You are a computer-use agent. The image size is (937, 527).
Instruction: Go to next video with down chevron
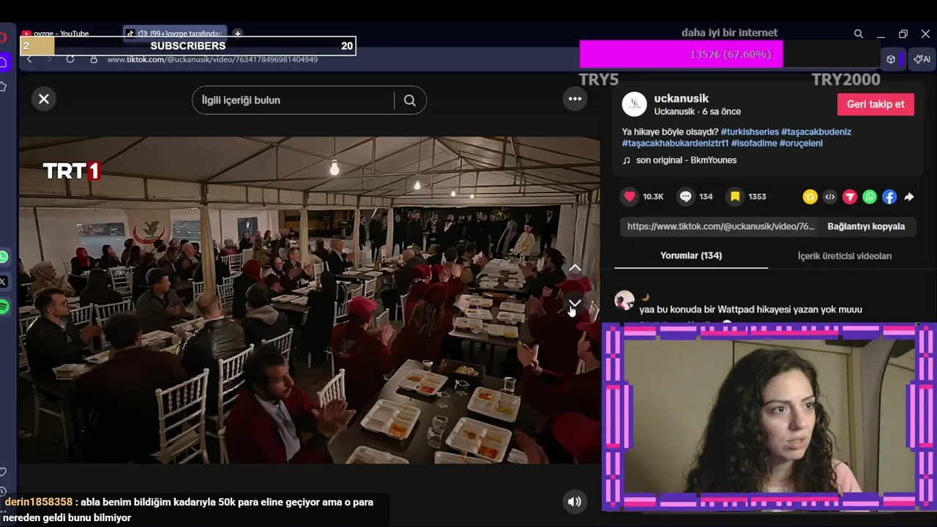click(x=575, y=302)
